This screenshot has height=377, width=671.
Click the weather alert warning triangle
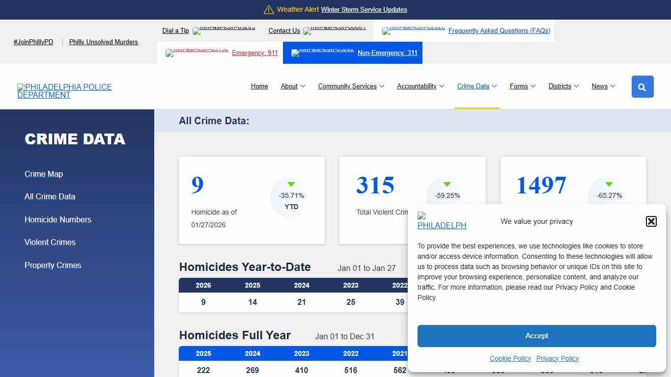[x=269, y=9]
